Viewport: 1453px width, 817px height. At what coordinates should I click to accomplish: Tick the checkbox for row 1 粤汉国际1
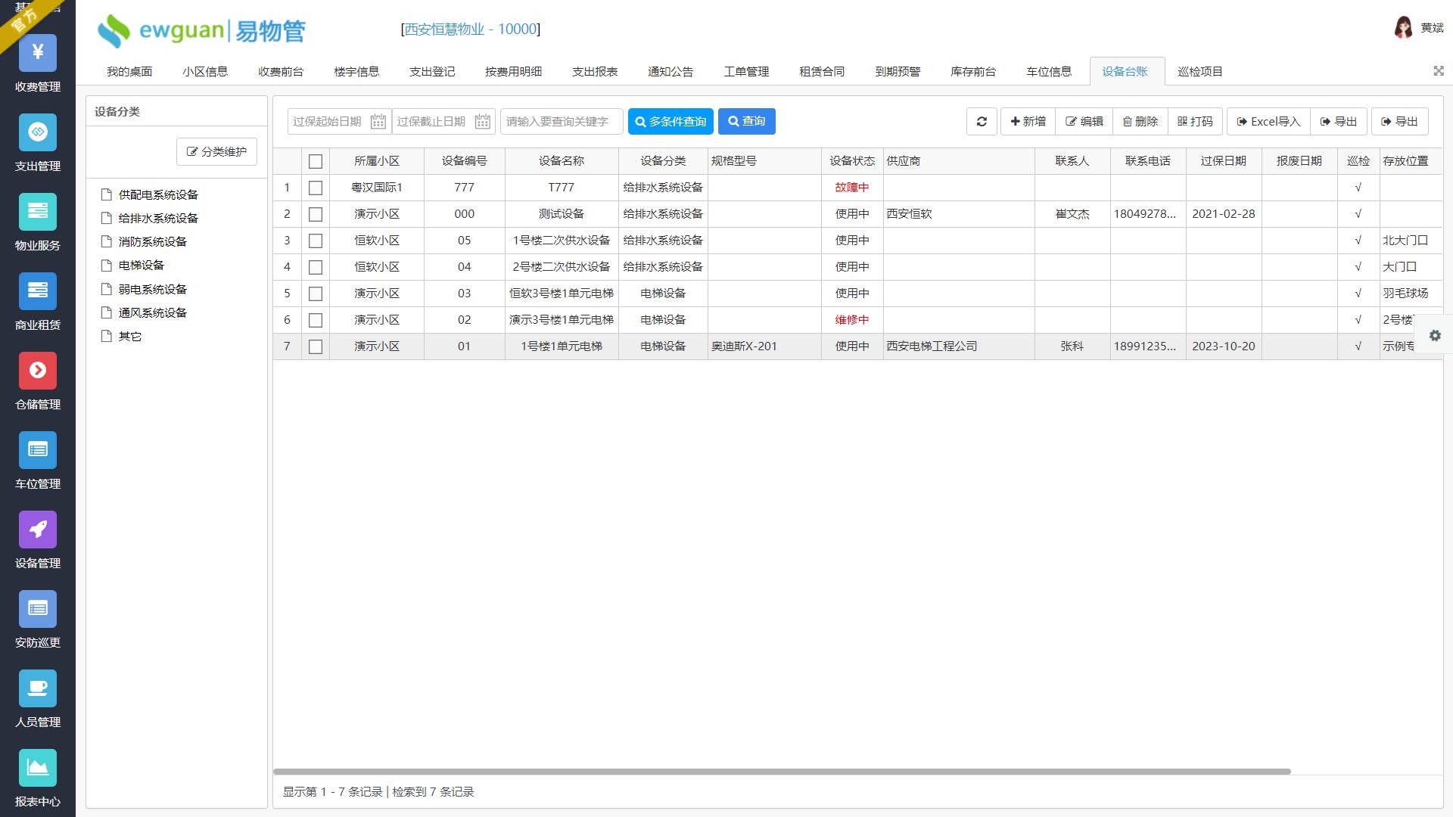point(316,188)
